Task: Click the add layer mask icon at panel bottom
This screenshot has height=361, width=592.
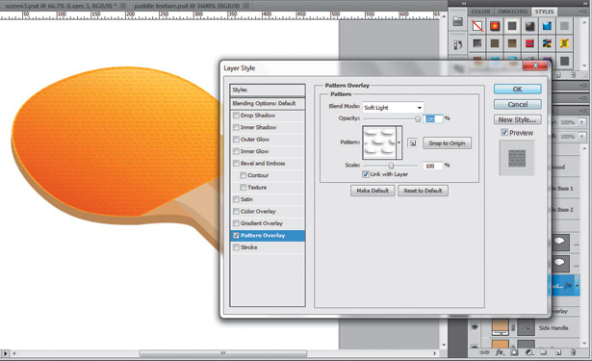Action: (514, 352)
